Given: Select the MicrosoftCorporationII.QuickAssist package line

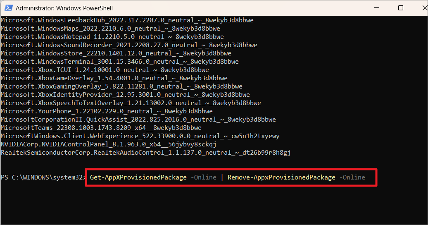Looking at the screenshot, I should (138, 120).
